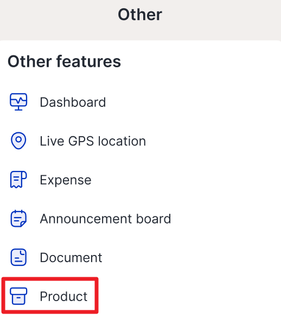
Task: Click the Product box icon
Action: pos(18,296)
